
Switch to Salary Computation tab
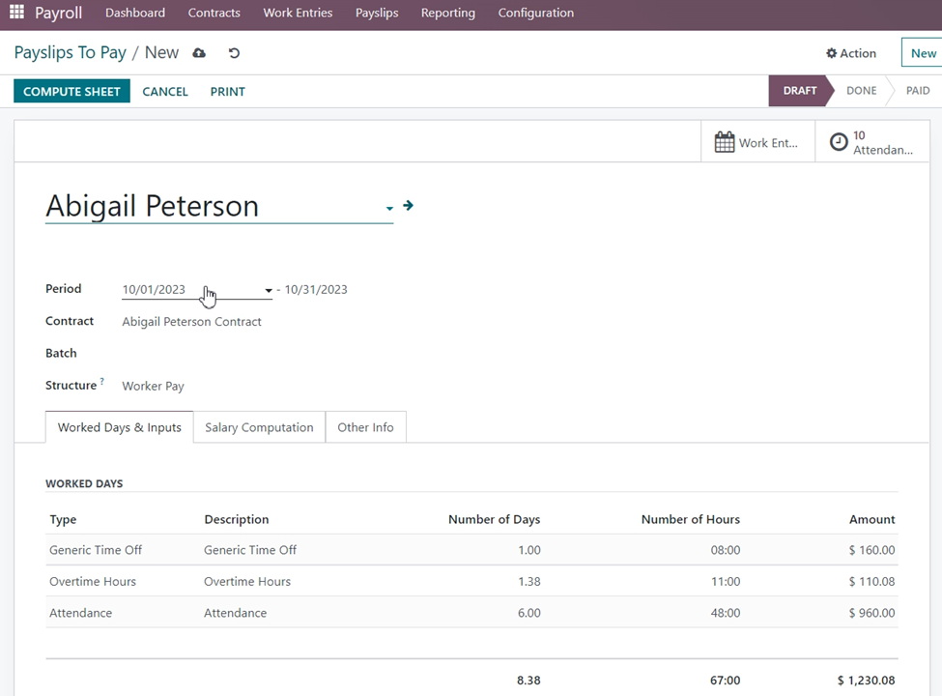coord(259,427)
